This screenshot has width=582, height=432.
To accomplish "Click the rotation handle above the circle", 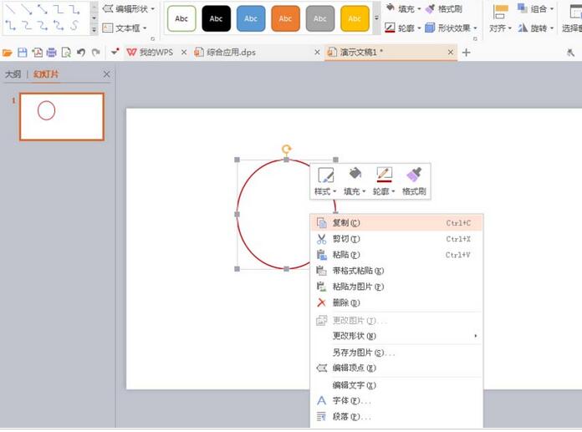I will (x=286, y=150).
